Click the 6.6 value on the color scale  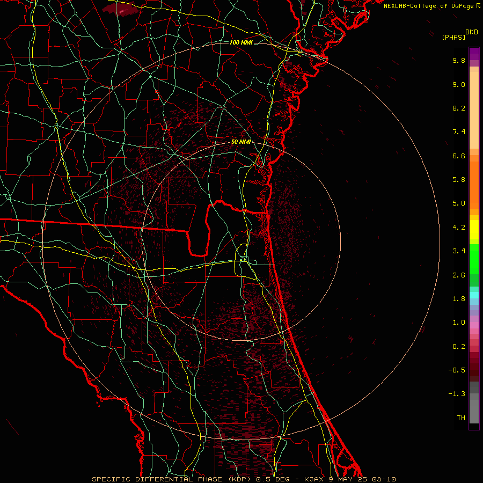[x=459, y=156]
